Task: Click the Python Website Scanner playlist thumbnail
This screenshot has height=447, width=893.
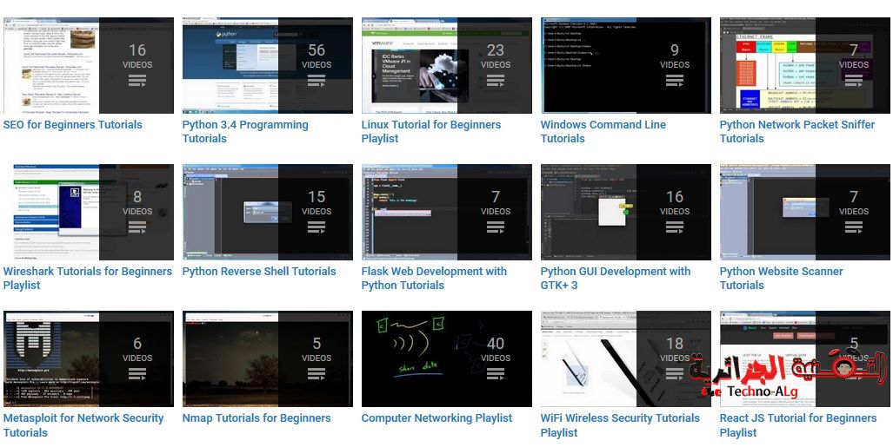Action: [804, 213]
